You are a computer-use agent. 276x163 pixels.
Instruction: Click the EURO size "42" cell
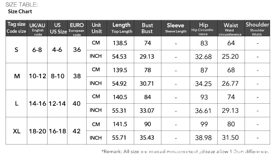[x=77, y=131]
